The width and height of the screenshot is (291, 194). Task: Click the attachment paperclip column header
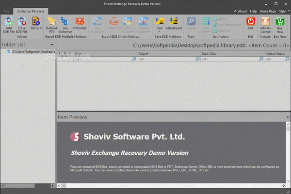click(x=70, y=54)
